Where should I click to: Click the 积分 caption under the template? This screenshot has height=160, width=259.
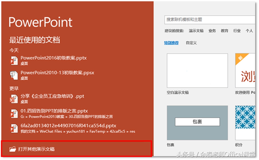[x=239, y=145]
